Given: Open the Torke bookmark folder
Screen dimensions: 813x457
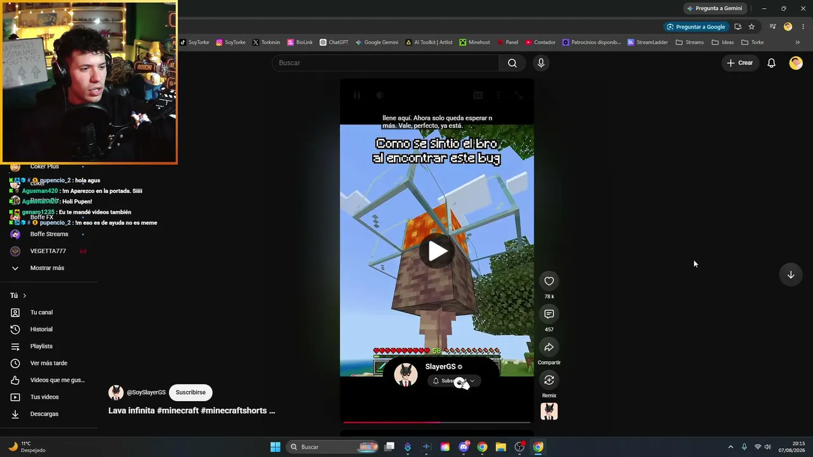Looking at the screenshot, I should (753, 43).
